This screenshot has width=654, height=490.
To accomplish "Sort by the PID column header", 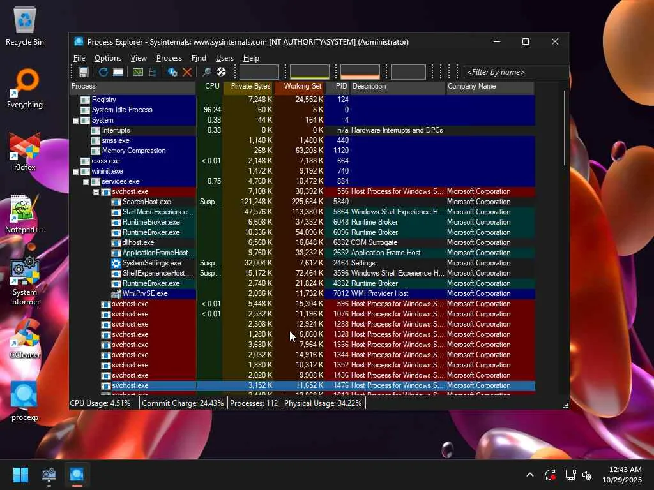I will pos(337,87).
